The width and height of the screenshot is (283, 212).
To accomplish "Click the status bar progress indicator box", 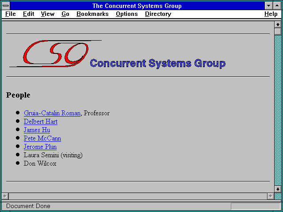I will [256, 206].
